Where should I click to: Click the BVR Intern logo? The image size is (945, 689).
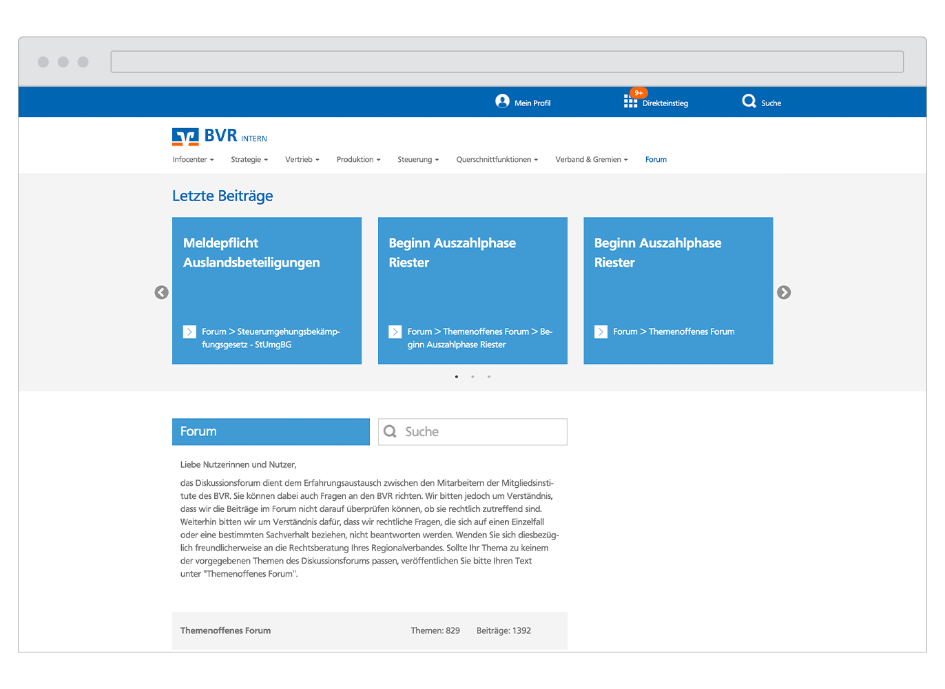click(219, 136)
